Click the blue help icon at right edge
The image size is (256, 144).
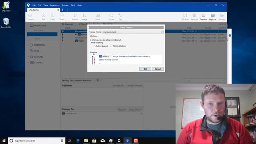pos(230,36)
